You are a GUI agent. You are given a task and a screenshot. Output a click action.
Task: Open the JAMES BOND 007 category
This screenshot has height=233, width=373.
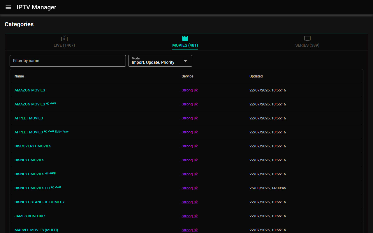tap(30, 216)
